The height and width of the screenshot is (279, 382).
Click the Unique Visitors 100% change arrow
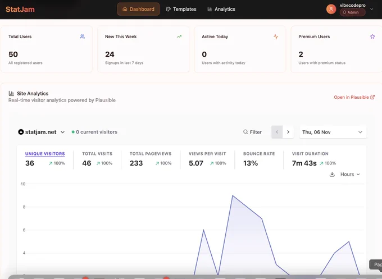point(51,163)
